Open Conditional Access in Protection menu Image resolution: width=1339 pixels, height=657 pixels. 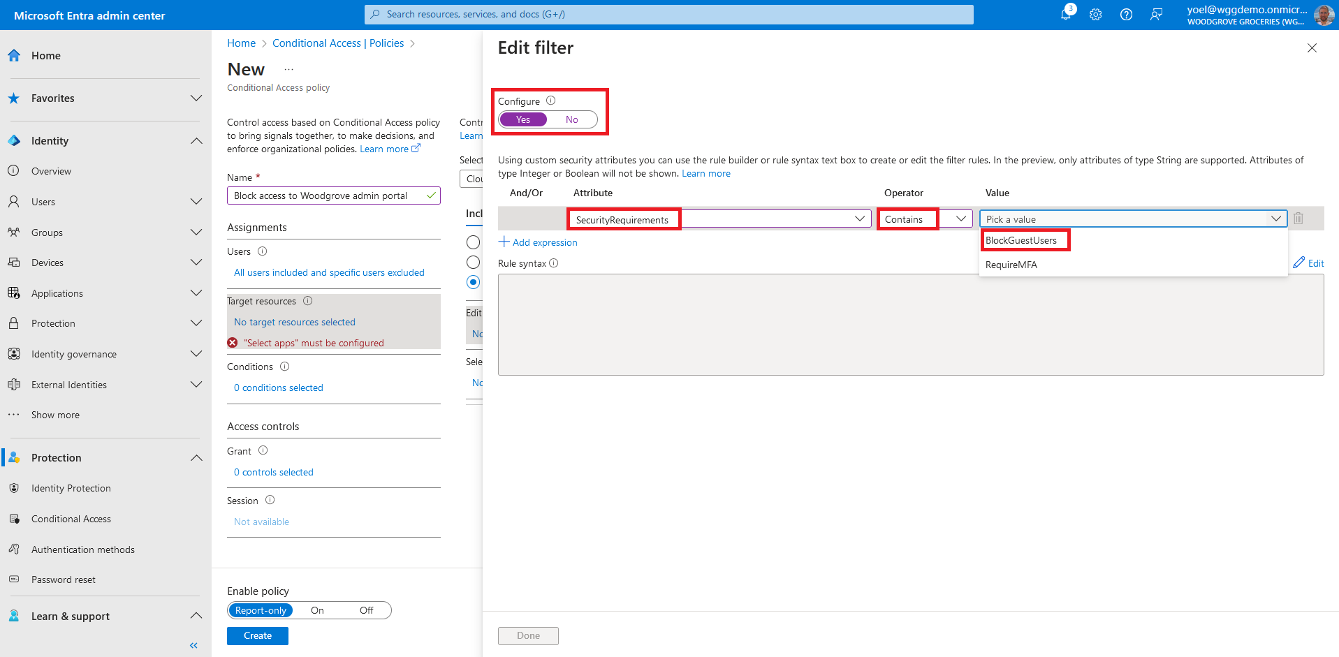[x=71, y=519]
